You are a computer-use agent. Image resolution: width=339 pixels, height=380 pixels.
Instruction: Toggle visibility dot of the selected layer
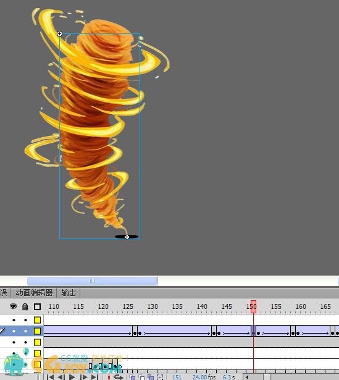pyautogui.click(x=14, y=331)
